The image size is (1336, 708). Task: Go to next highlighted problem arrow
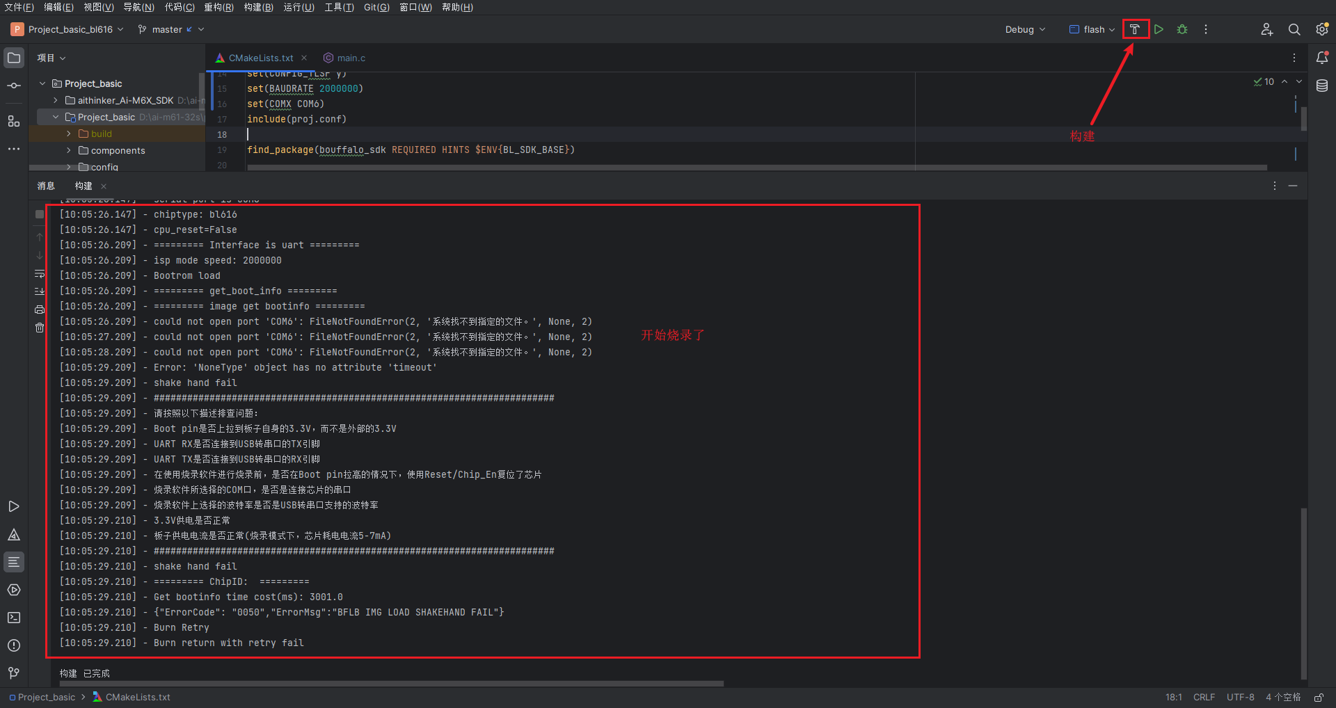(1299, 81)
